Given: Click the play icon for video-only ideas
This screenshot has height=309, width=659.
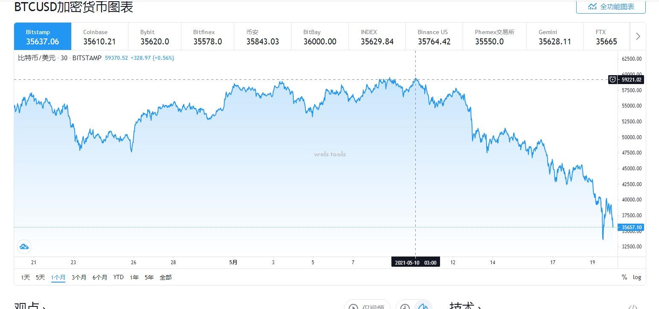Looking at the screenshot, I should coord(353,306).
